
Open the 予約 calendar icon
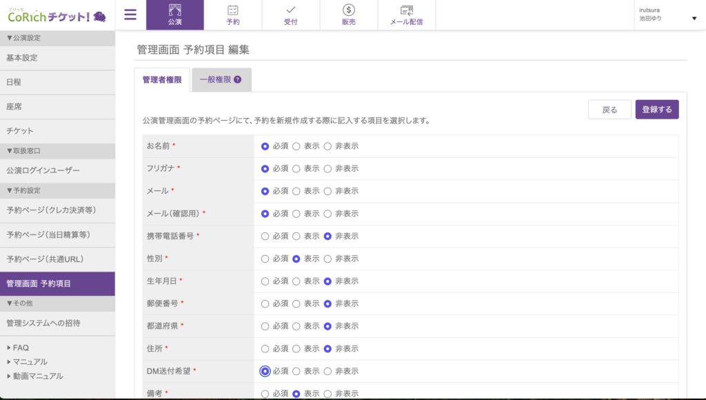click(233, 10)
